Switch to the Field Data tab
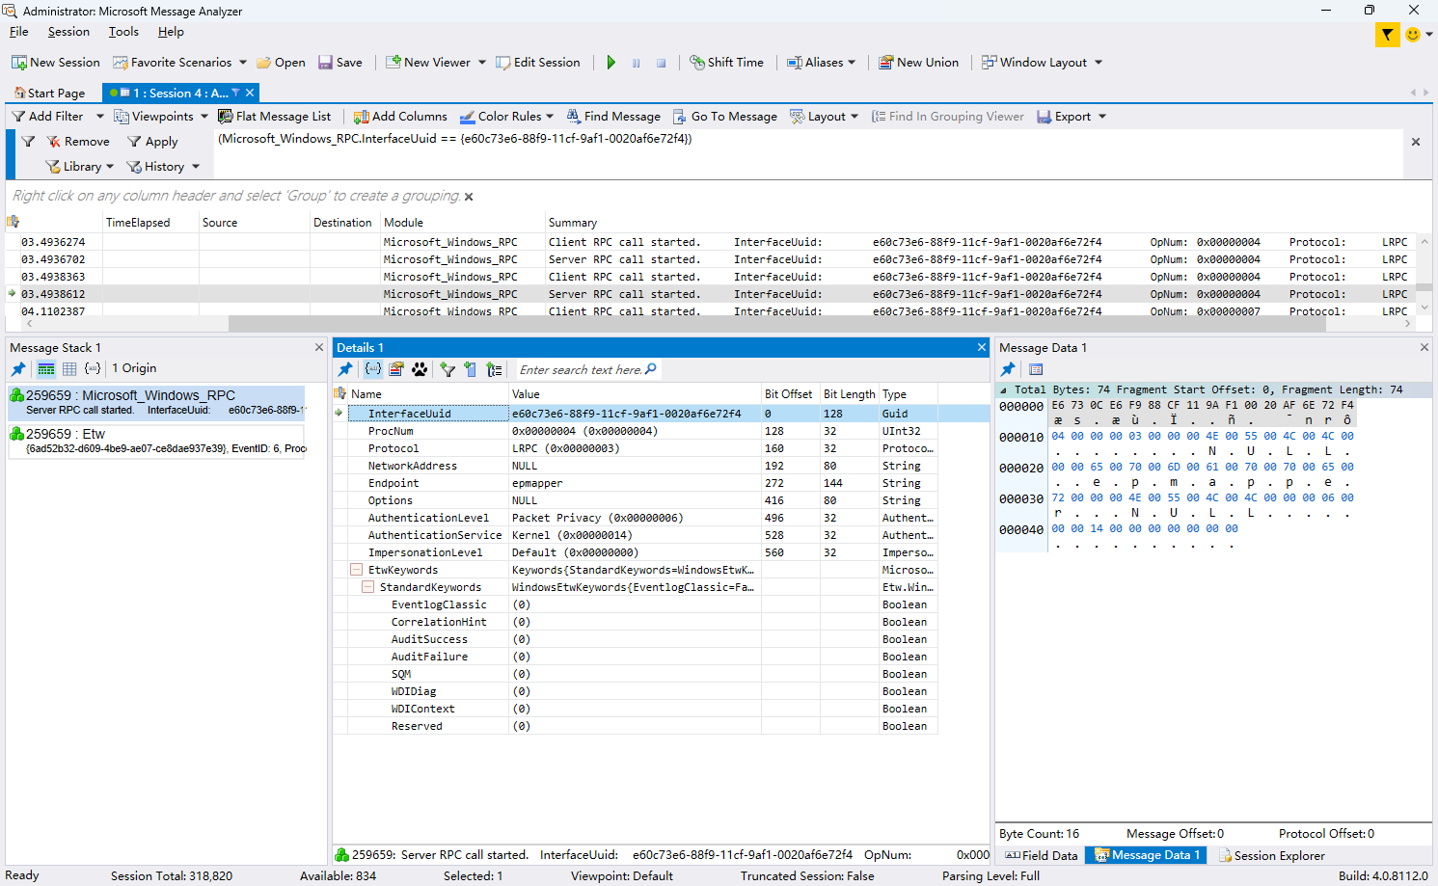1438x886 pixels. click(x=1042, y=855)
